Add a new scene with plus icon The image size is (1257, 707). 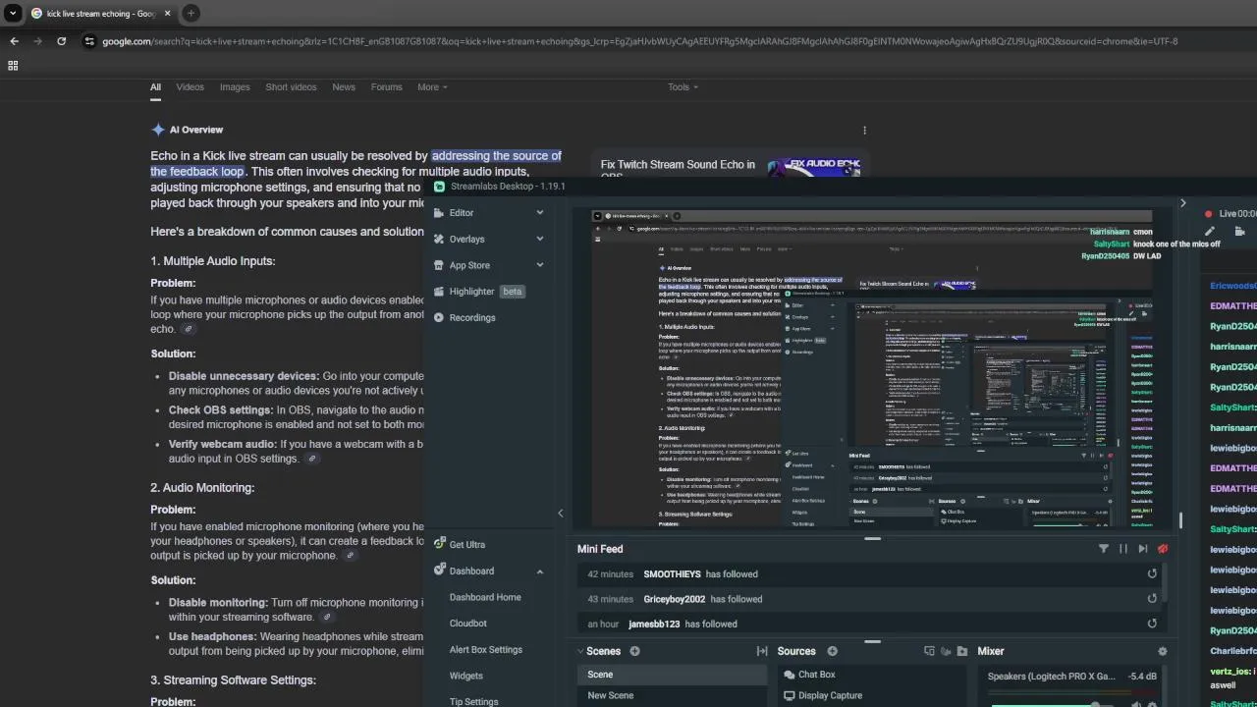[x=634, y=651]
